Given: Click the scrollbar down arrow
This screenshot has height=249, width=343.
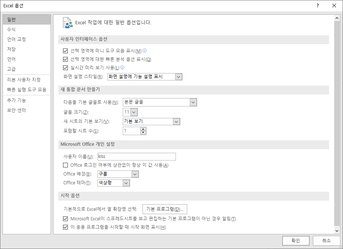Looking at the screenshot, I should click(x=337, y=231).
